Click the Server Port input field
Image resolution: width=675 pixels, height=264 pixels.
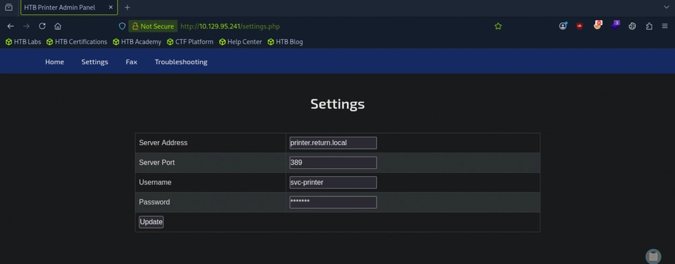pos(333,163)
